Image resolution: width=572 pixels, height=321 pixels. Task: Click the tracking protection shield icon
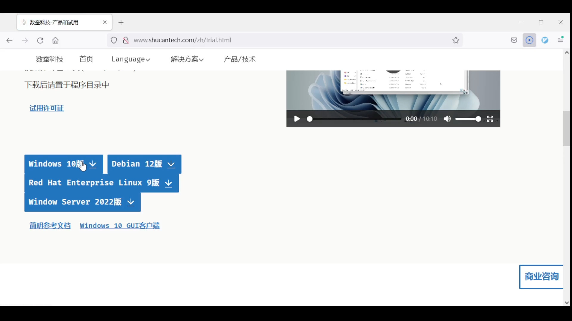[114, 40]
